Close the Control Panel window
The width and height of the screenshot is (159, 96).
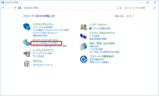coord(155,2)
